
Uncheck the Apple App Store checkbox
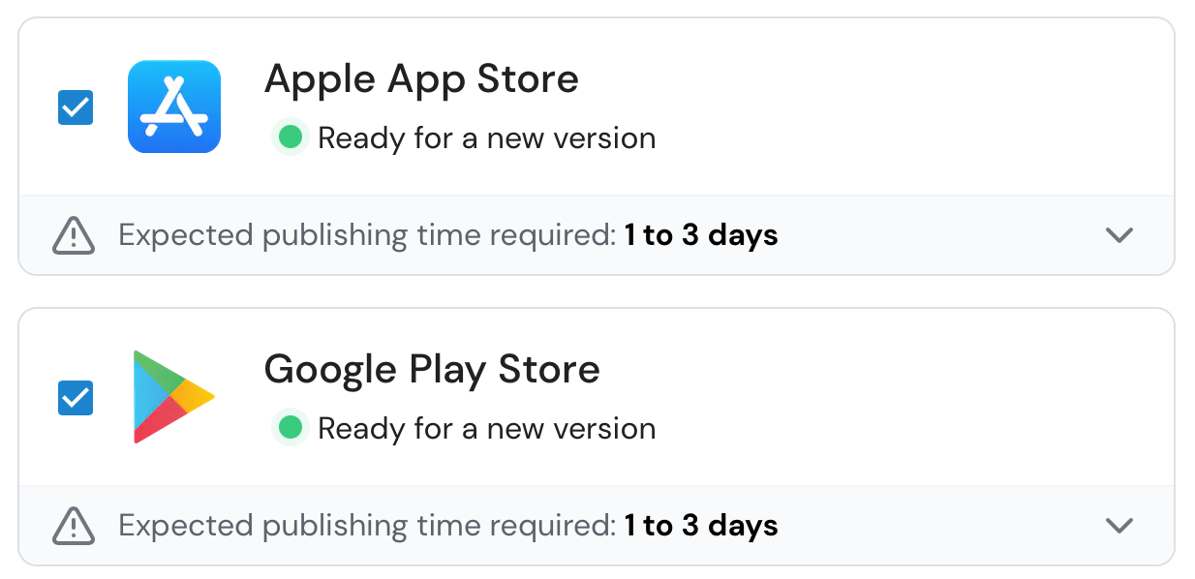(76, 107)
